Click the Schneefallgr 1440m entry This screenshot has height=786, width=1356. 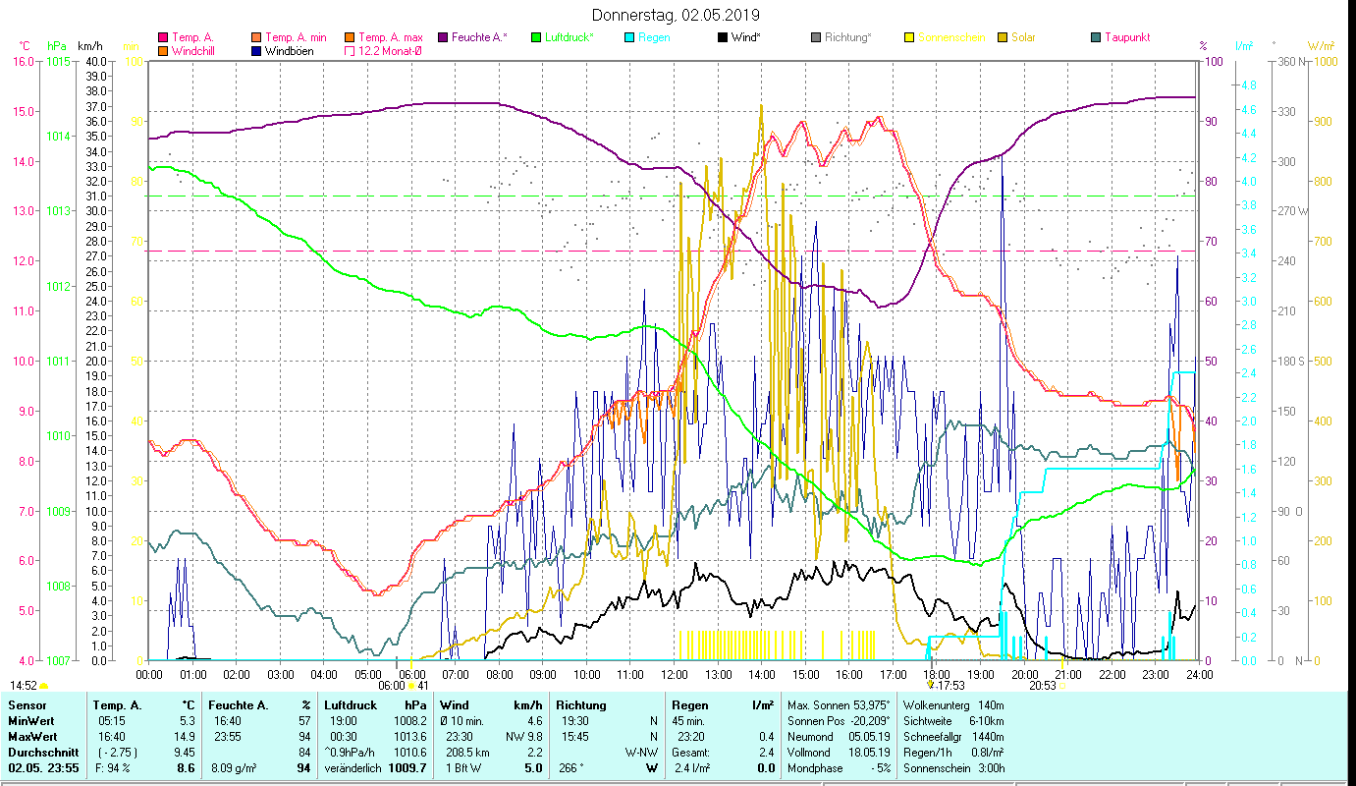pos(953,737)
